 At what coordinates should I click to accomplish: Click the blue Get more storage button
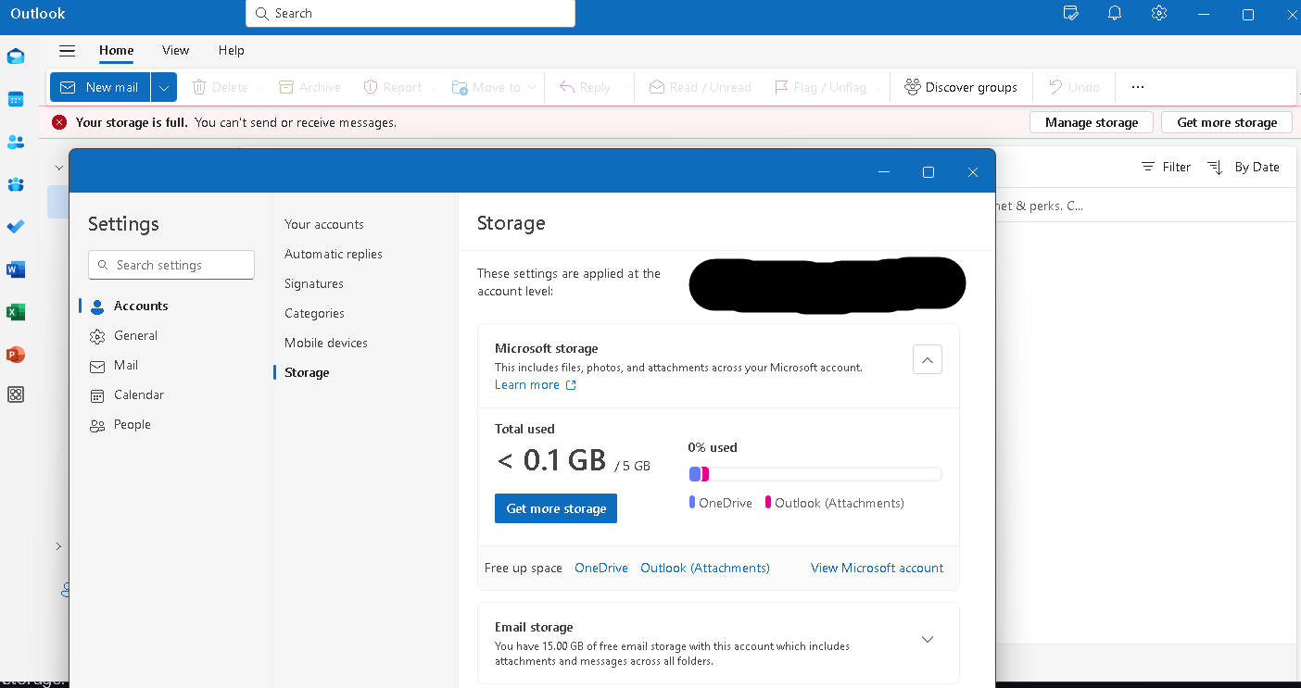click(556, 508)
